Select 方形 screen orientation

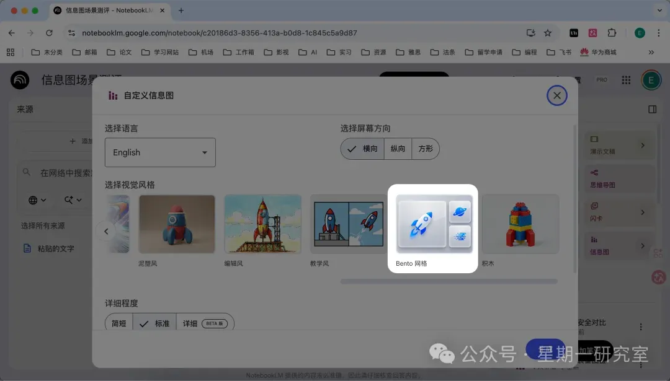[426, 149]
